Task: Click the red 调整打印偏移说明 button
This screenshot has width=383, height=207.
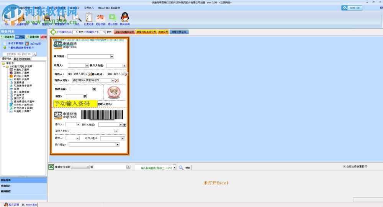Action: click(124, 32)
